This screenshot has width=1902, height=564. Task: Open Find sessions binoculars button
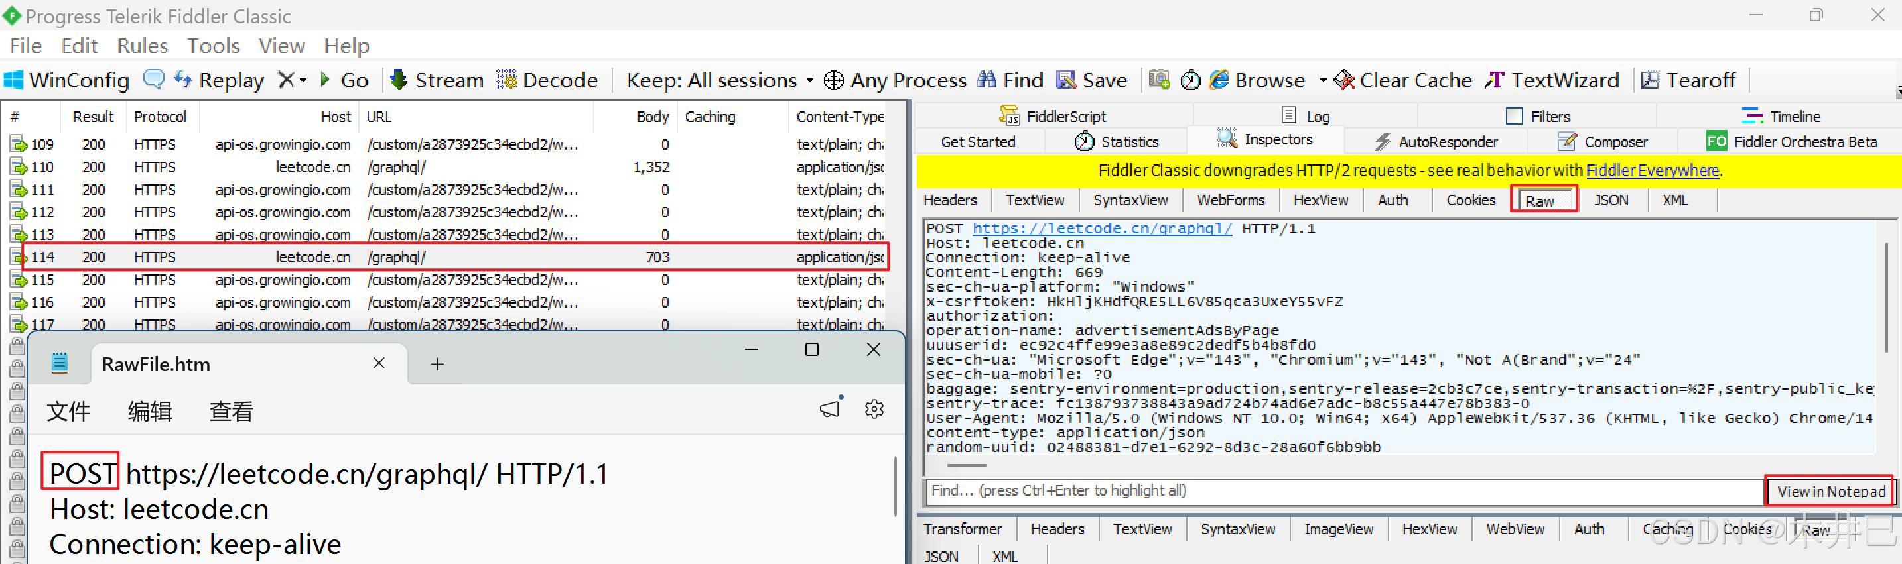[1010, 80]
